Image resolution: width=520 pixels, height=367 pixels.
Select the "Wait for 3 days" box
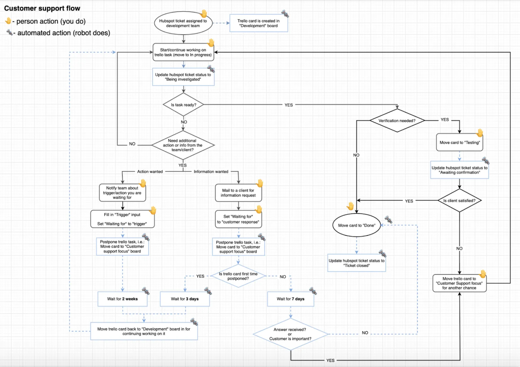point(185,299)
